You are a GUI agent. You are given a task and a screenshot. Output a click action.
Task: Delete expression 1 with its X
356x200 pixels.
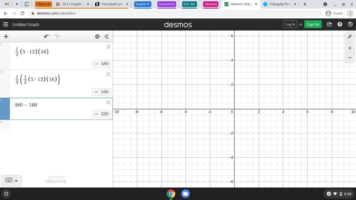coord(108,47)
